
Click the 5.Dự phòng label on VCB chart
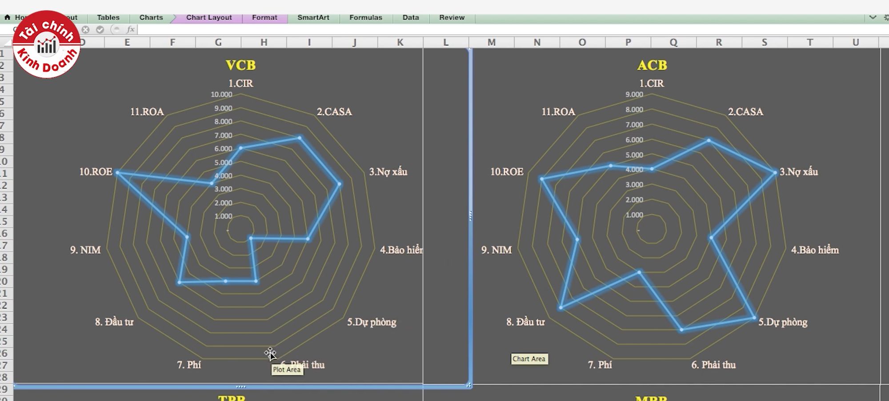tap(372, 322)
